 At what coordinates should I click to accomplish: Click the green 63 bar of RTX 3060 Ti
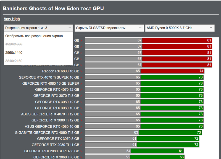157,157
